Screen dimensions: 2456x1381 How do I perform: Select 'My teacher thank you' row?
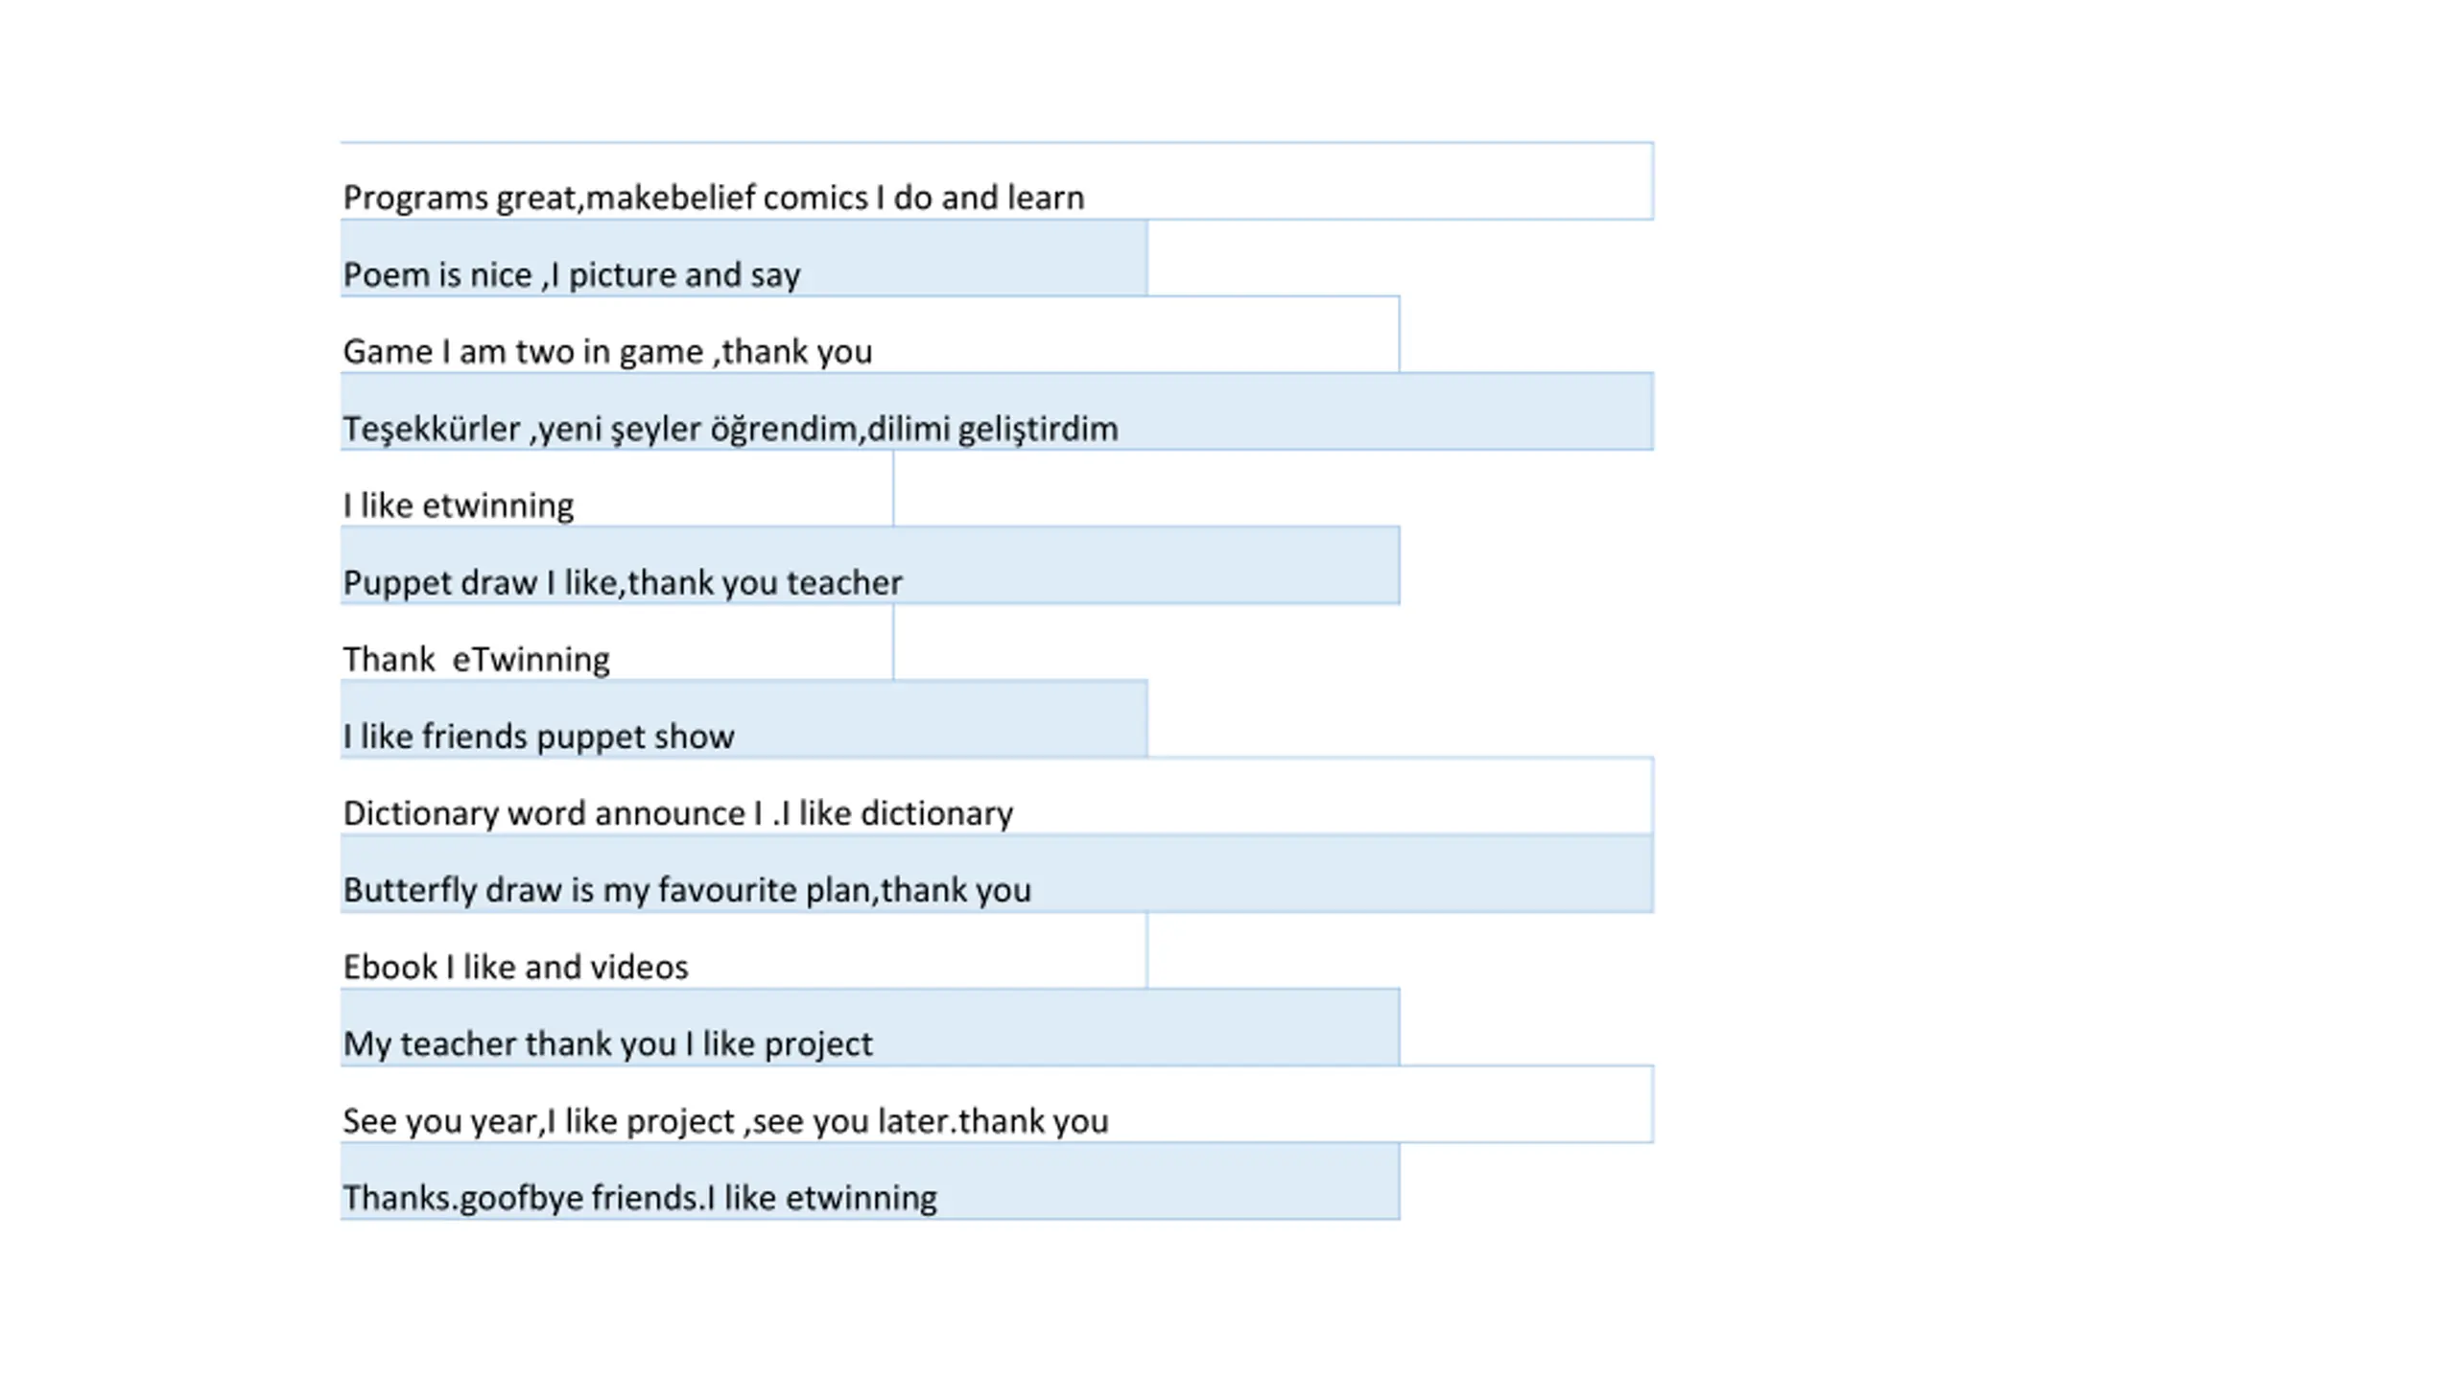(x=869, y=1027)
